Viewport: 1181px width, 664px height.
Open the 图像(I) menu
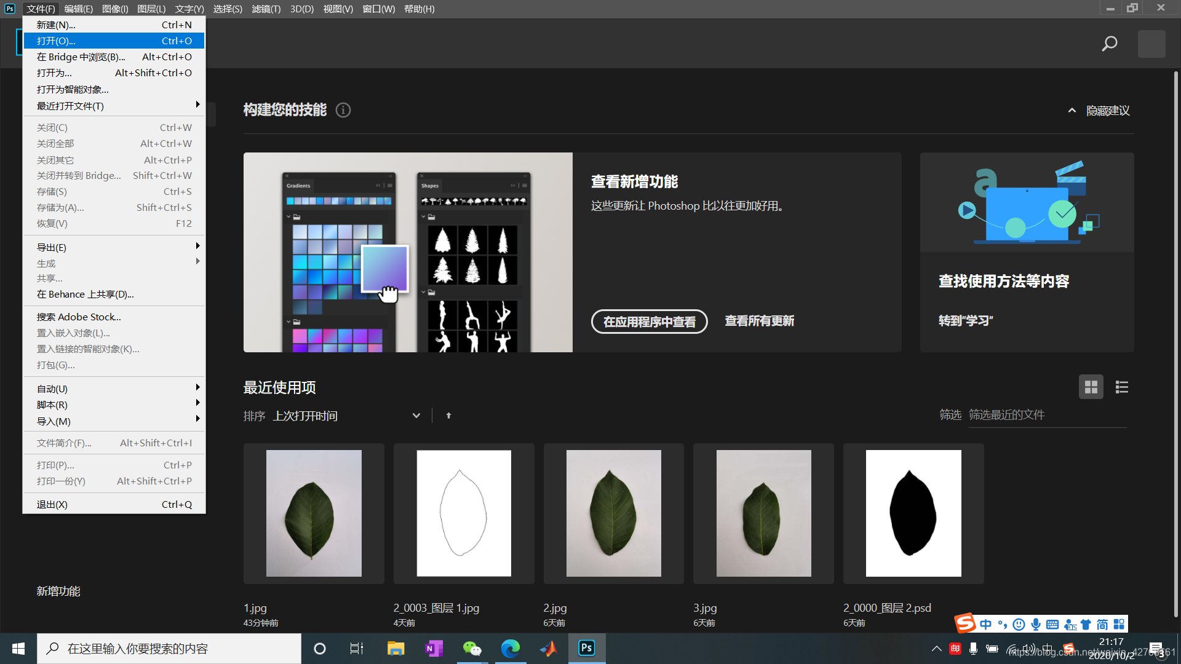(x=115, y=9)
